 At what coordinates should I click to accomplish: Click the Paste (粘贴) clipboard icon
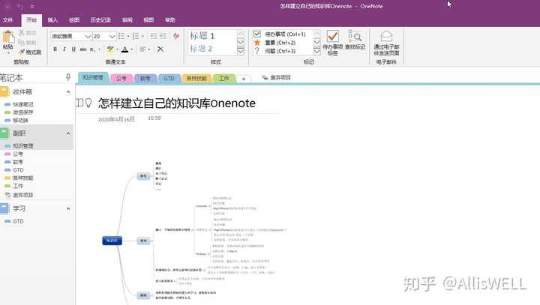8,37
